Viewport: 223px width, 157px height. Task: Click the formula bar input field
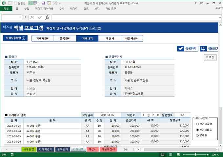[x=131, y=17]
